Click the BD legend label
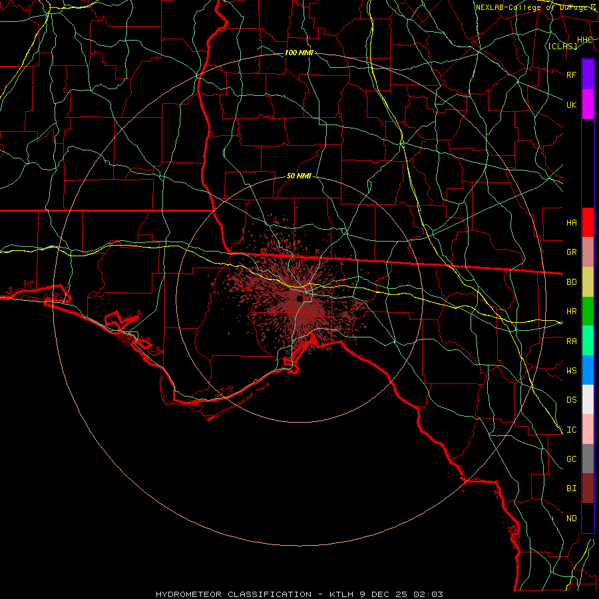This screenshot has height=599, width=599. [x=571, y=282]
